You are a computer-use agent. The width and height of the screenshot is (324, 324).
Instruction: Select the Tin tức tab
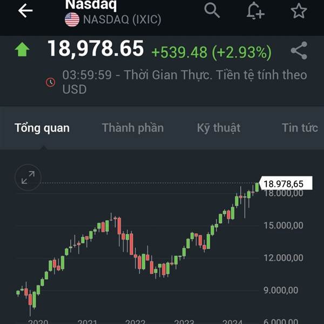300,127
